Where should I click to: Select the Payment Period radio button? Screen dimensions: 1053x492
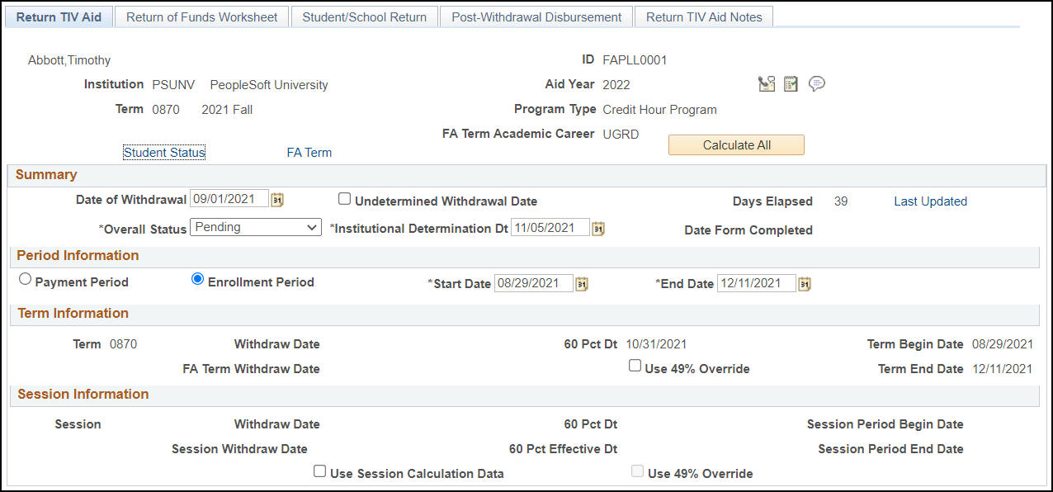(x=25, y=278)
